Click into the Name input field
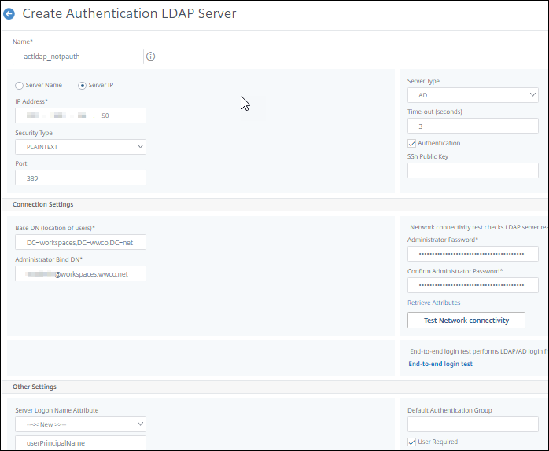The height and width of the screenshot is (451, 549). coord(79,57)
